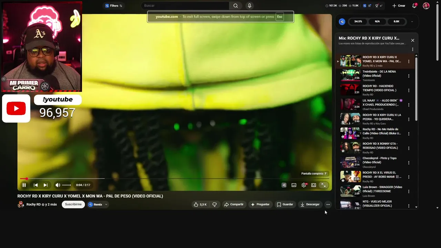Click the Esc key hint
441x248 pixels.
coord(280,17)
